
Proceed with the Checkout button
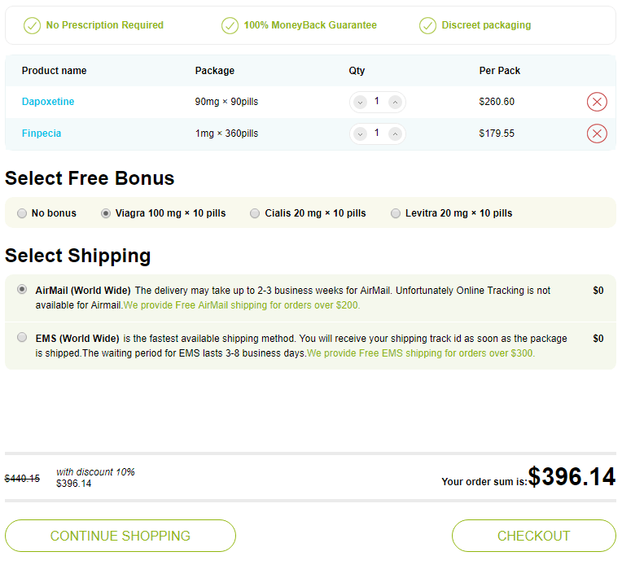click(x=534, y=536)
